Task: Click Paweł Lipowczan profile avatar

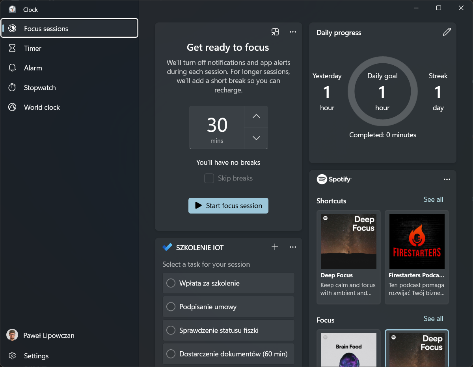Action: tap(12, 335)
